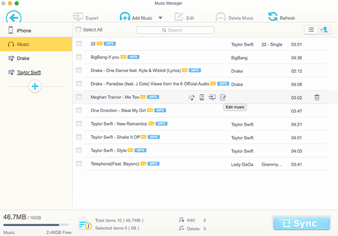Click the Refresh label
The height and width of the screenshot is (236, 338).
click(287, 18)
